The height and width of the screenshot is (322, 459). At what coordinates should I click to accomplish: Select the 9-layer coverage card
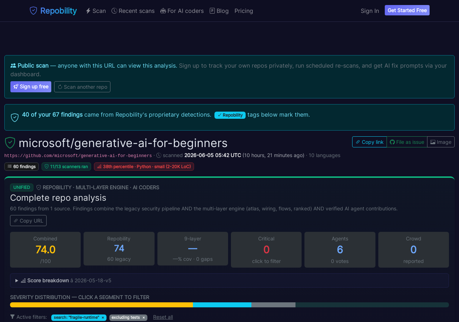coord(193,249)
